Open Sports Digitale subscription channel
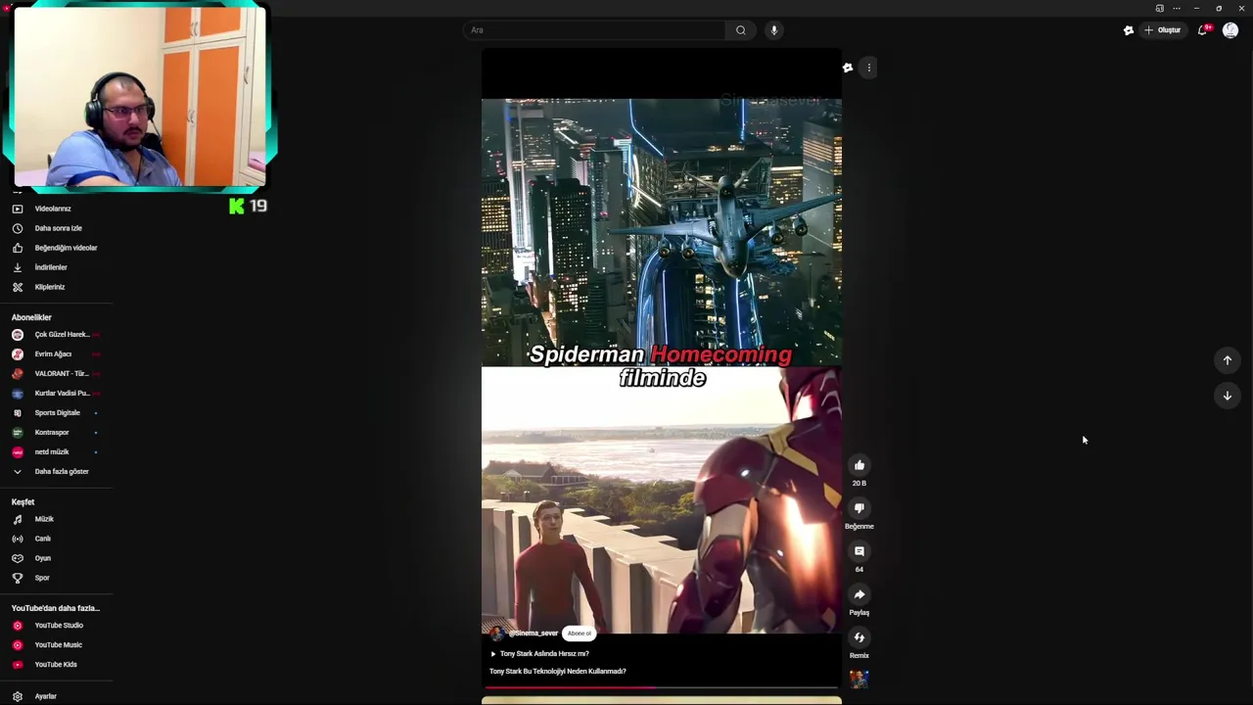This screenshot has height=705, width=1253. click(57, 413)
